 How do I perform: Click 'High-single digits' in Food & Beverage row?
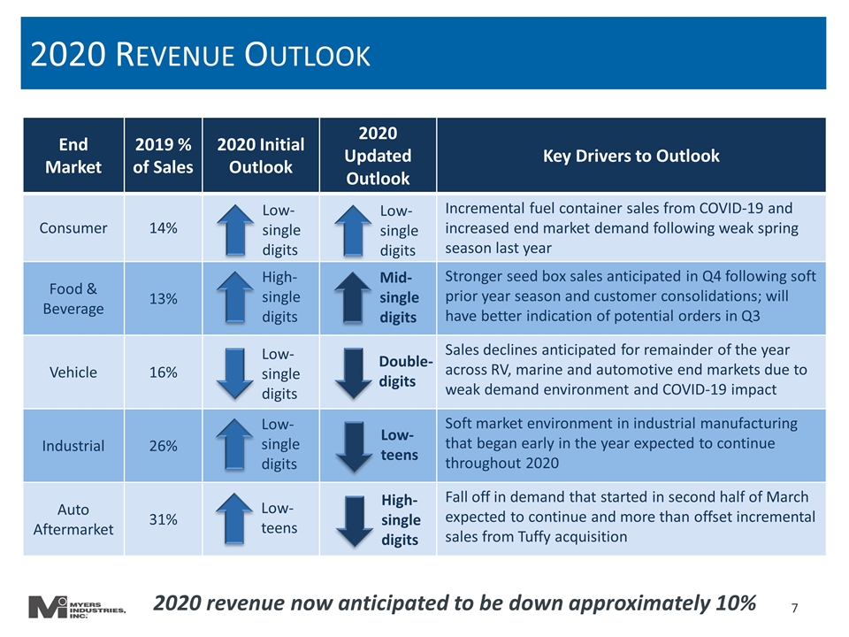tap(281, 297)
